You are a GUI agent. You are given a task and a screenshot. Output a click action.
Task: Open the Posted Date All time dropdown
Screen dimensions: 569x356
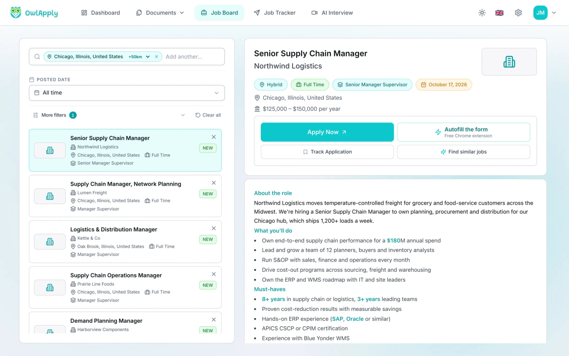(x=127, y=93)
